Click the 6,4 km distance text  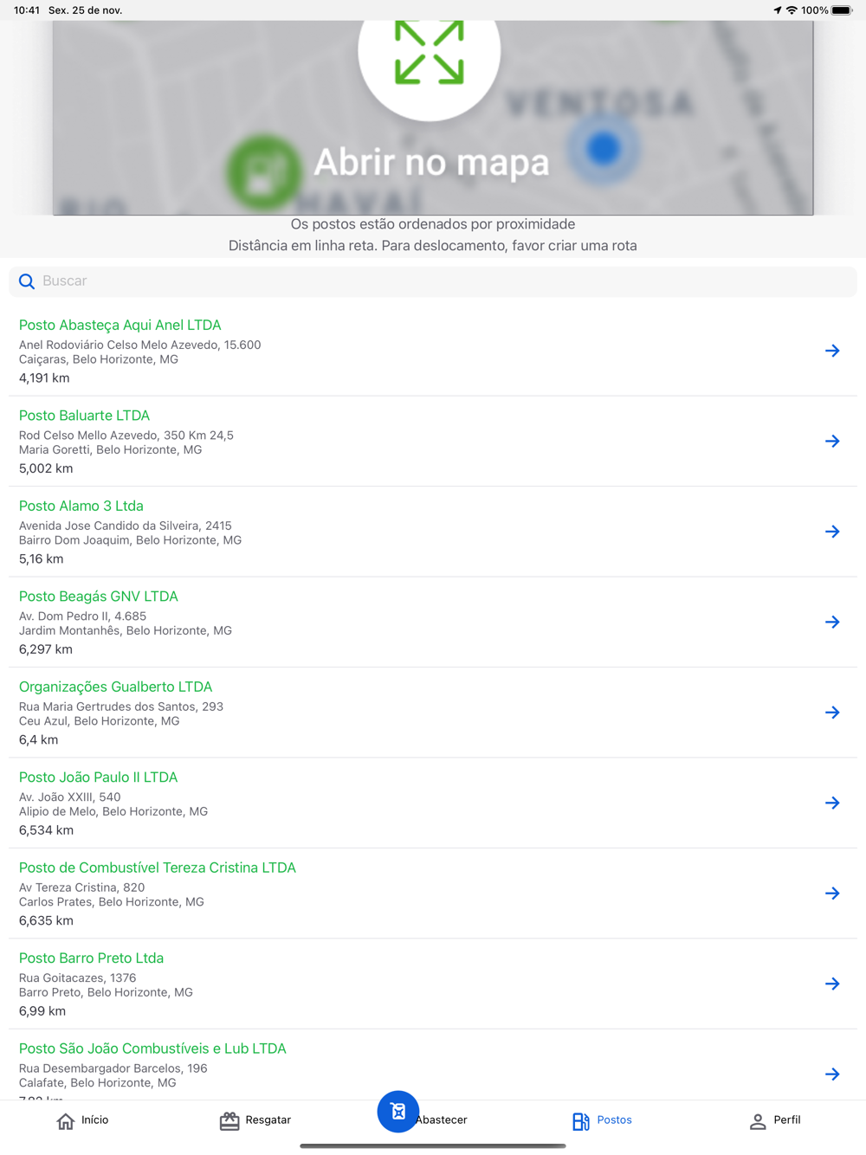click(x=38, y=740)
